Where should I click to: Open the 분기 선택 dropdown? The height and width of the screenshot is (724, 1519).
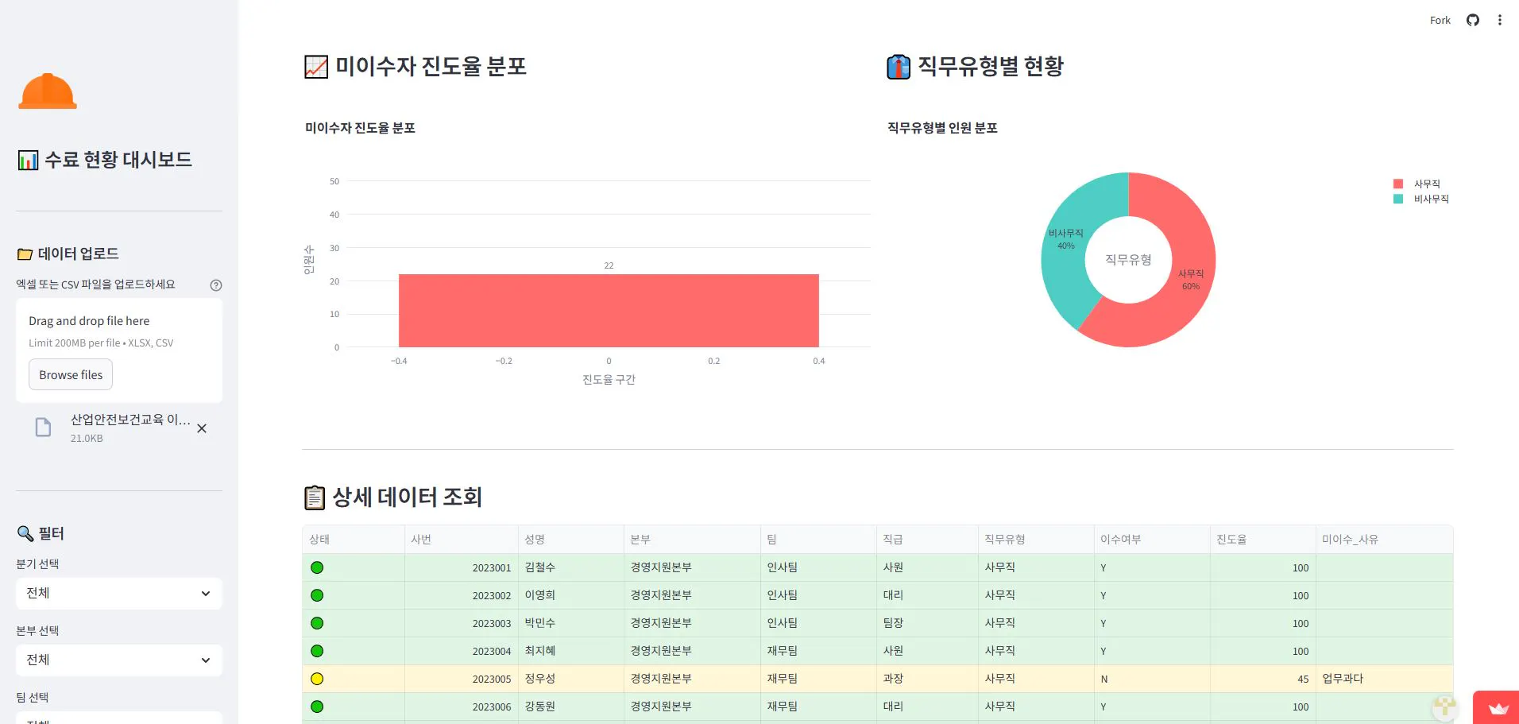119,594
